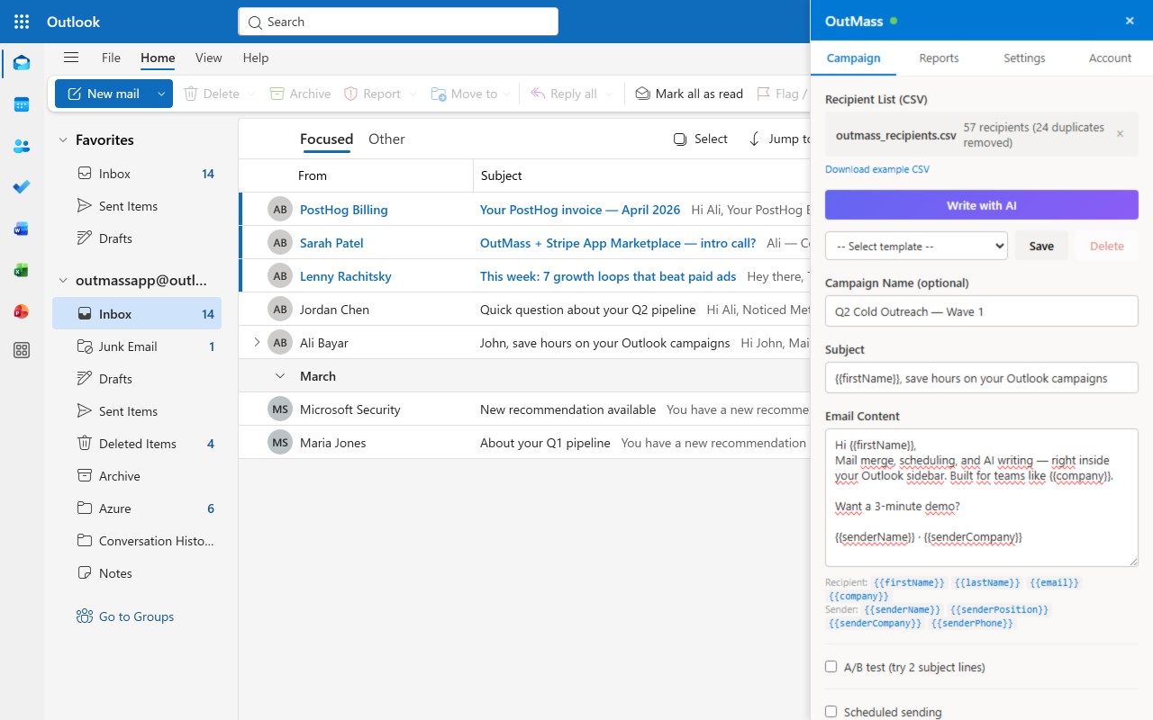
Task: Insert the {{senderPhone}} variable tag
Action: tap(972, 623)
